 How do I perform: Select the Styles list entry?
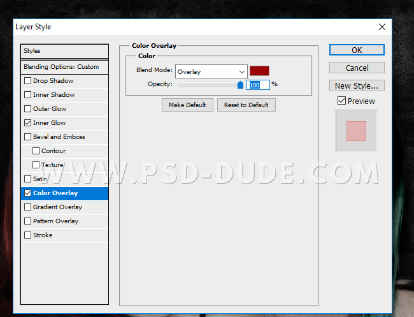pyautogui.click(x=65, y=51)
